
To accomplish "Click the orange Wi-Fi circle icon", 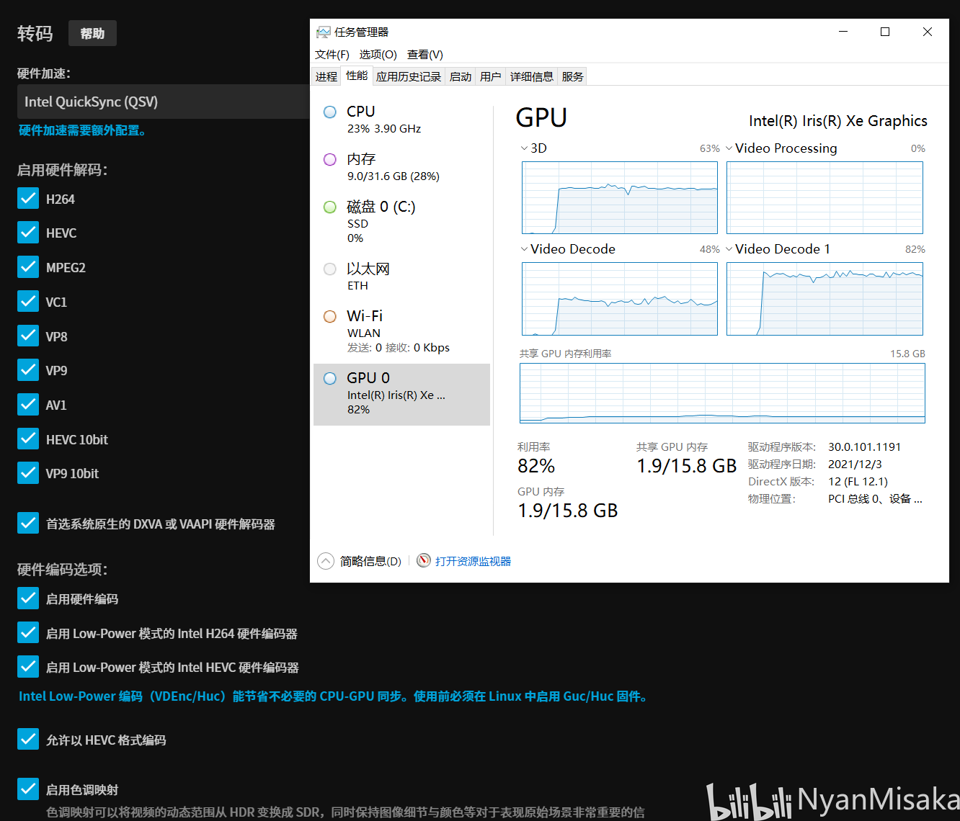I will pyautogui.click(x=330, y=317).
